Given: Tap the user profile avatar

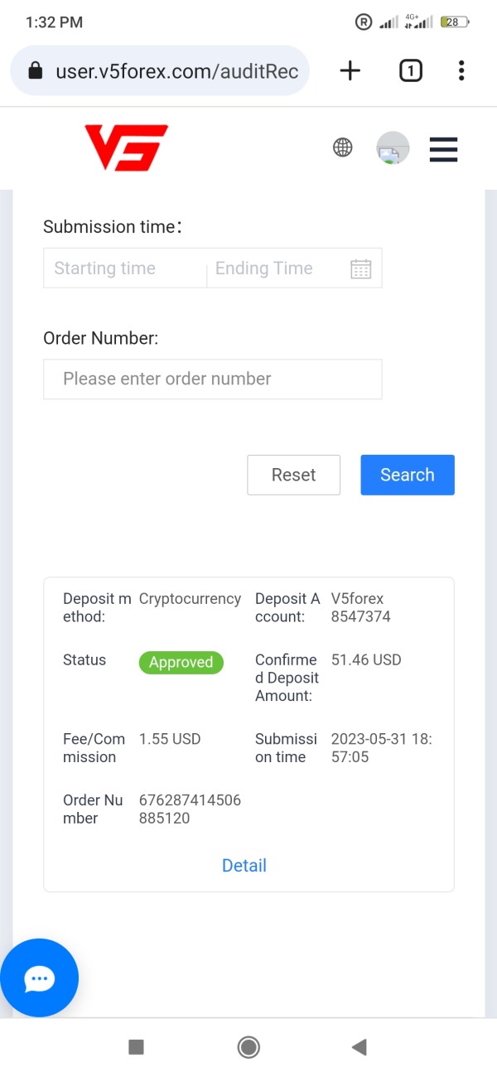Looking at the screenshot, I should coord(393,148).
